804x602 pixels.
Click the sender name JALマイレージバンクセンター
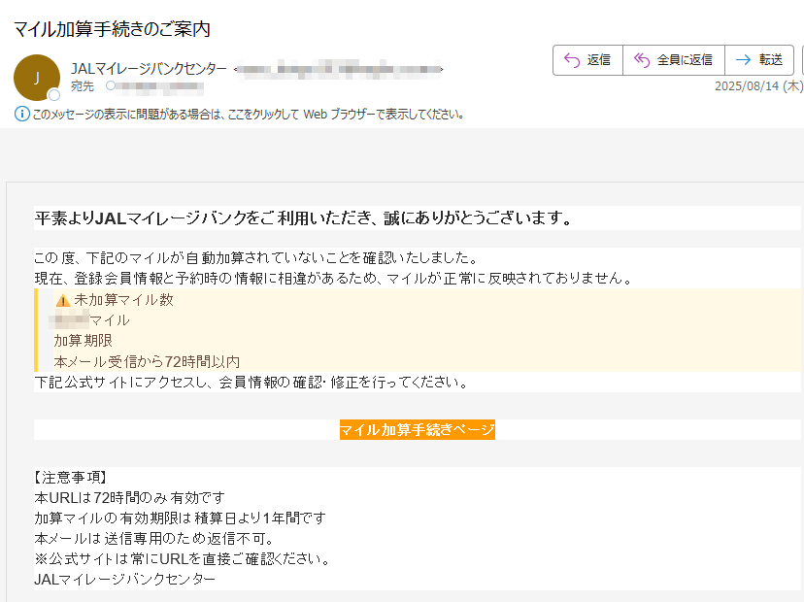click(149, 69)
